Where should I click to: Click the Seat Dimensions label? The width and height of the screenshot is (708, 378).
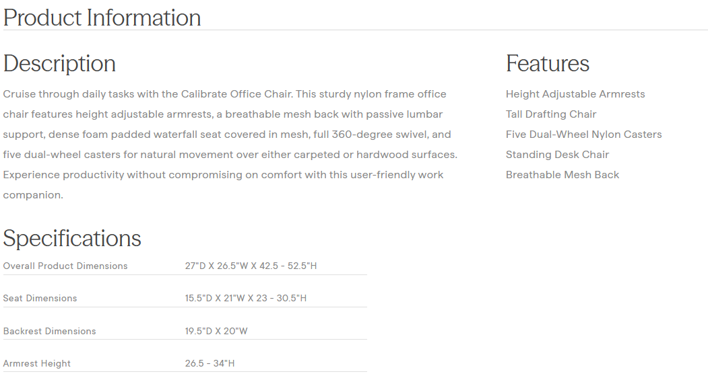point(40,298)
